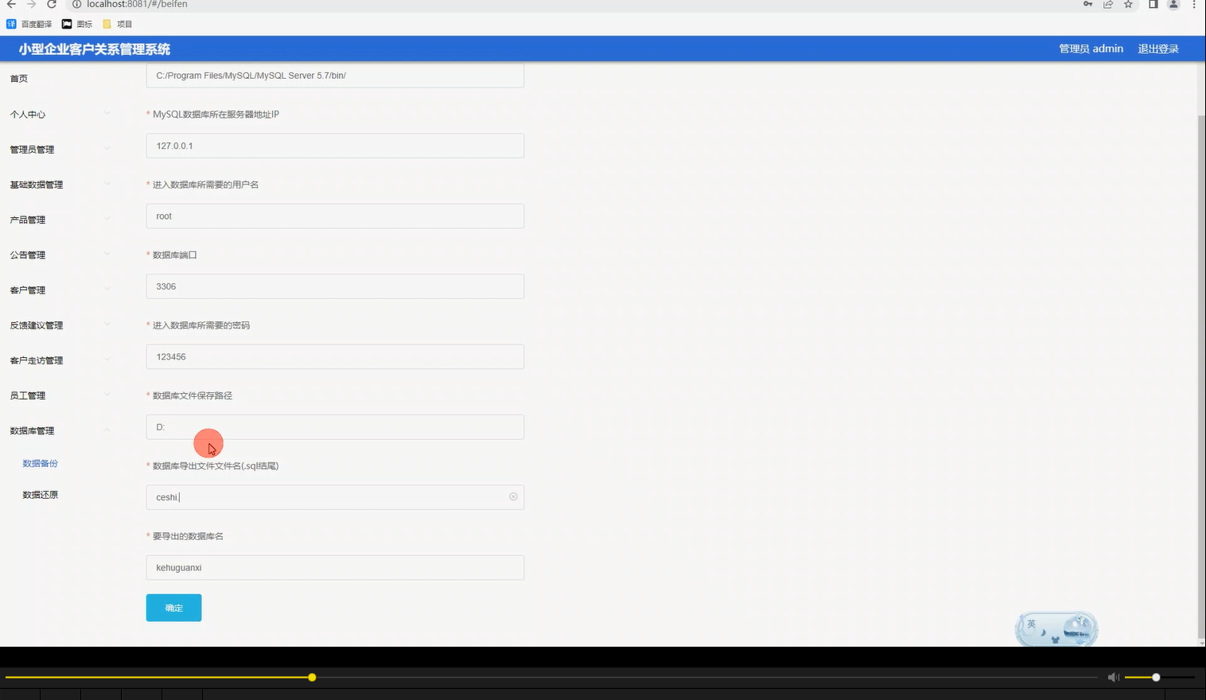
Task: Click the 要导出的数据库名 label
Action: click(188, 536)
